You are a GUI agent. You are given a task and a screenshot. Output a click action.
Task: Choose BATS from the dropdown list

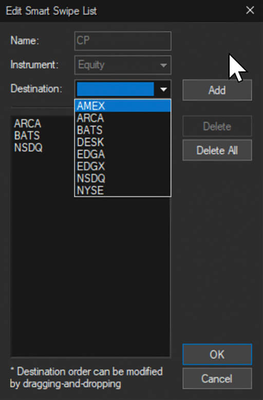click(123, 130)
